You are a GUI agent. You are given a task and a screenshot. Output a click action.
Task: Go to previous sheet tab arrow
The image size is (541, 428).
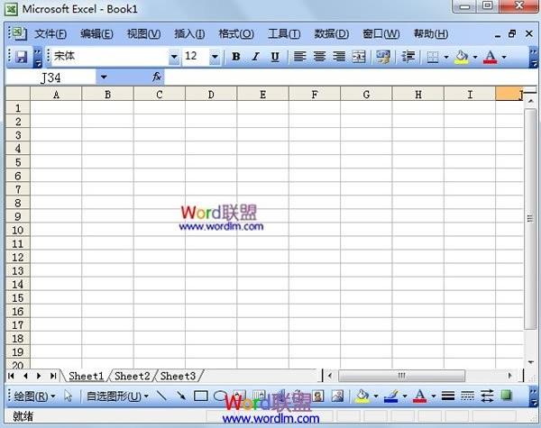(25, 376)
